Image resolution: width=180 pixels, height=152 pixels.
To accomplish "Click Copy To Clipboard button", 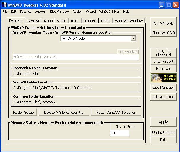I will [x=163, y=53].
